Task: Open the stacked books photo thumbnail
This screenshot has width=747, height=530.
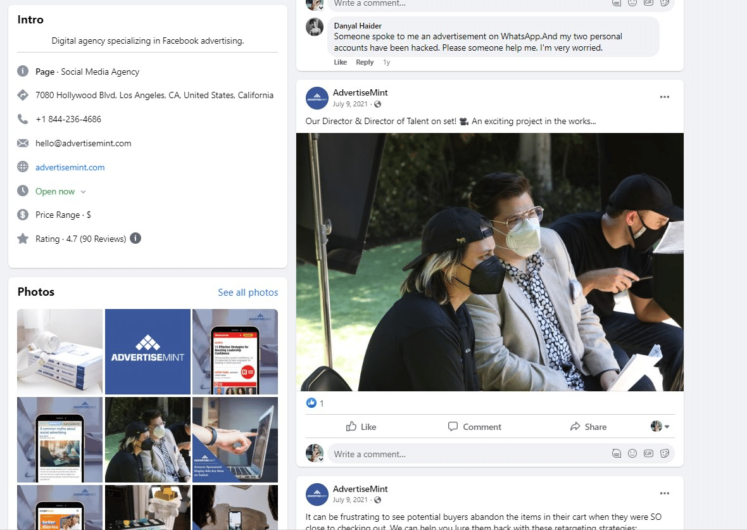Action: [x=60, y=351]
